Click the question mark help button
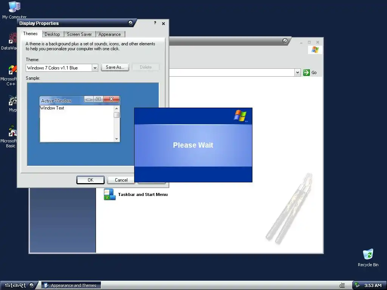 pyautogui.click(x=155, y=23)
